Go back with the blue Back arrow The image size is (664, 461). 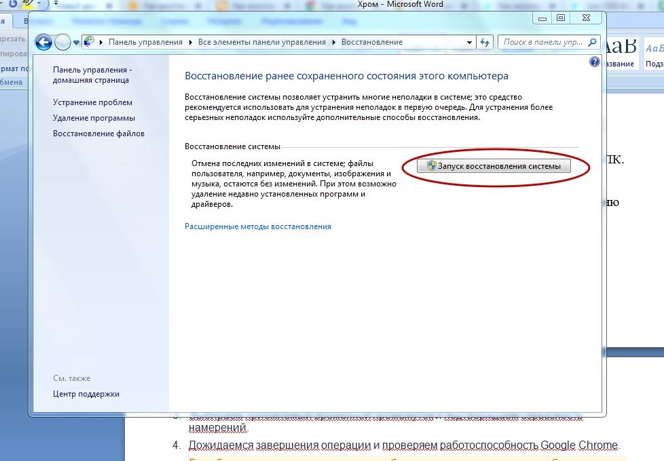point(43,42)
